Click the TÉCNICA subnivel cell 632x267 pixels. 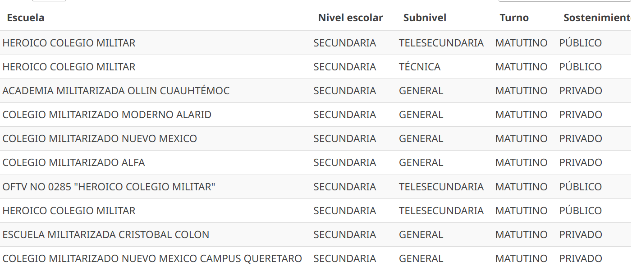coord(420,67)
